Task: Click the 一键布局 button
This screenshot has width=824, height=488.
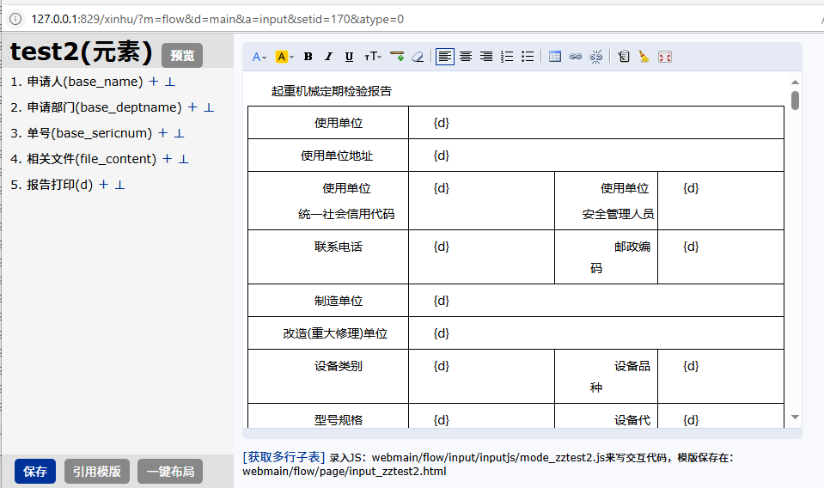Action: coord(170,471)
